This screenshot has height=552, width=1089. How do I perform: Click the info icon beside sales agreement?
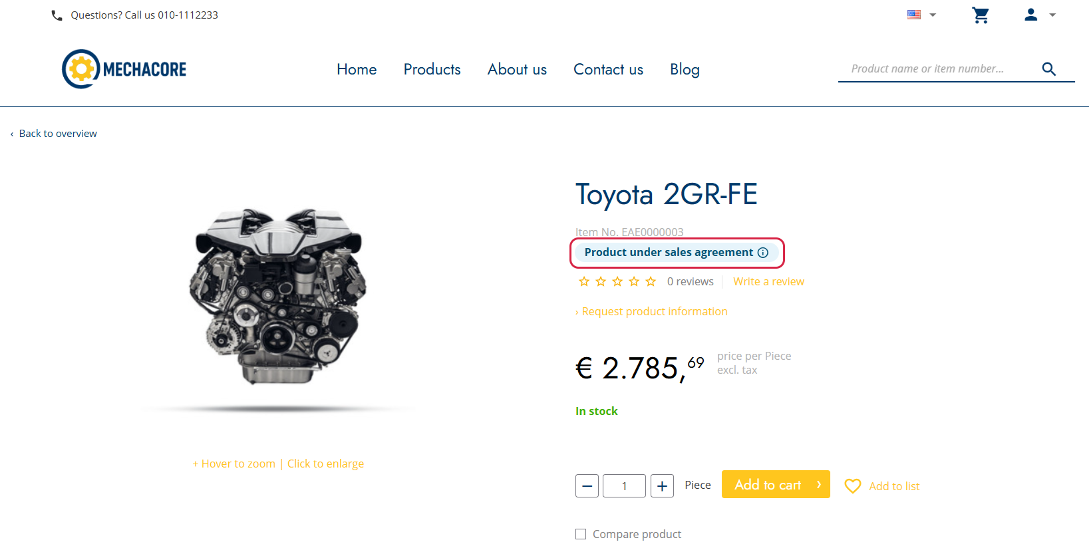(763, 253)
